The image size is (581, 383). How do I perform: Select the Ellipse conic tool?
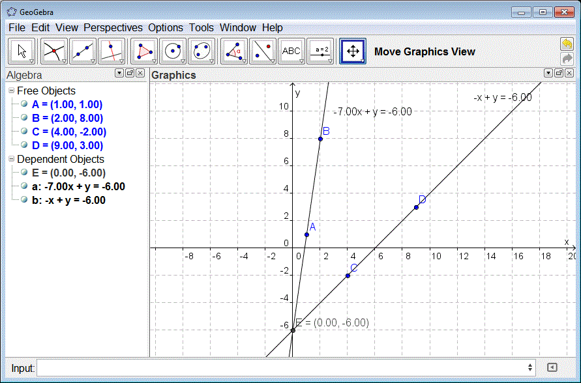[201, 51]
